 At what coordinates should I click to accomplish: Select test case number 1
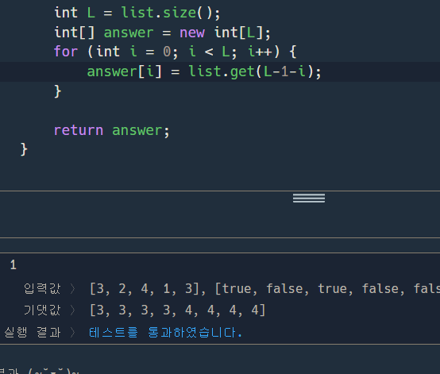tap(14, 265)
